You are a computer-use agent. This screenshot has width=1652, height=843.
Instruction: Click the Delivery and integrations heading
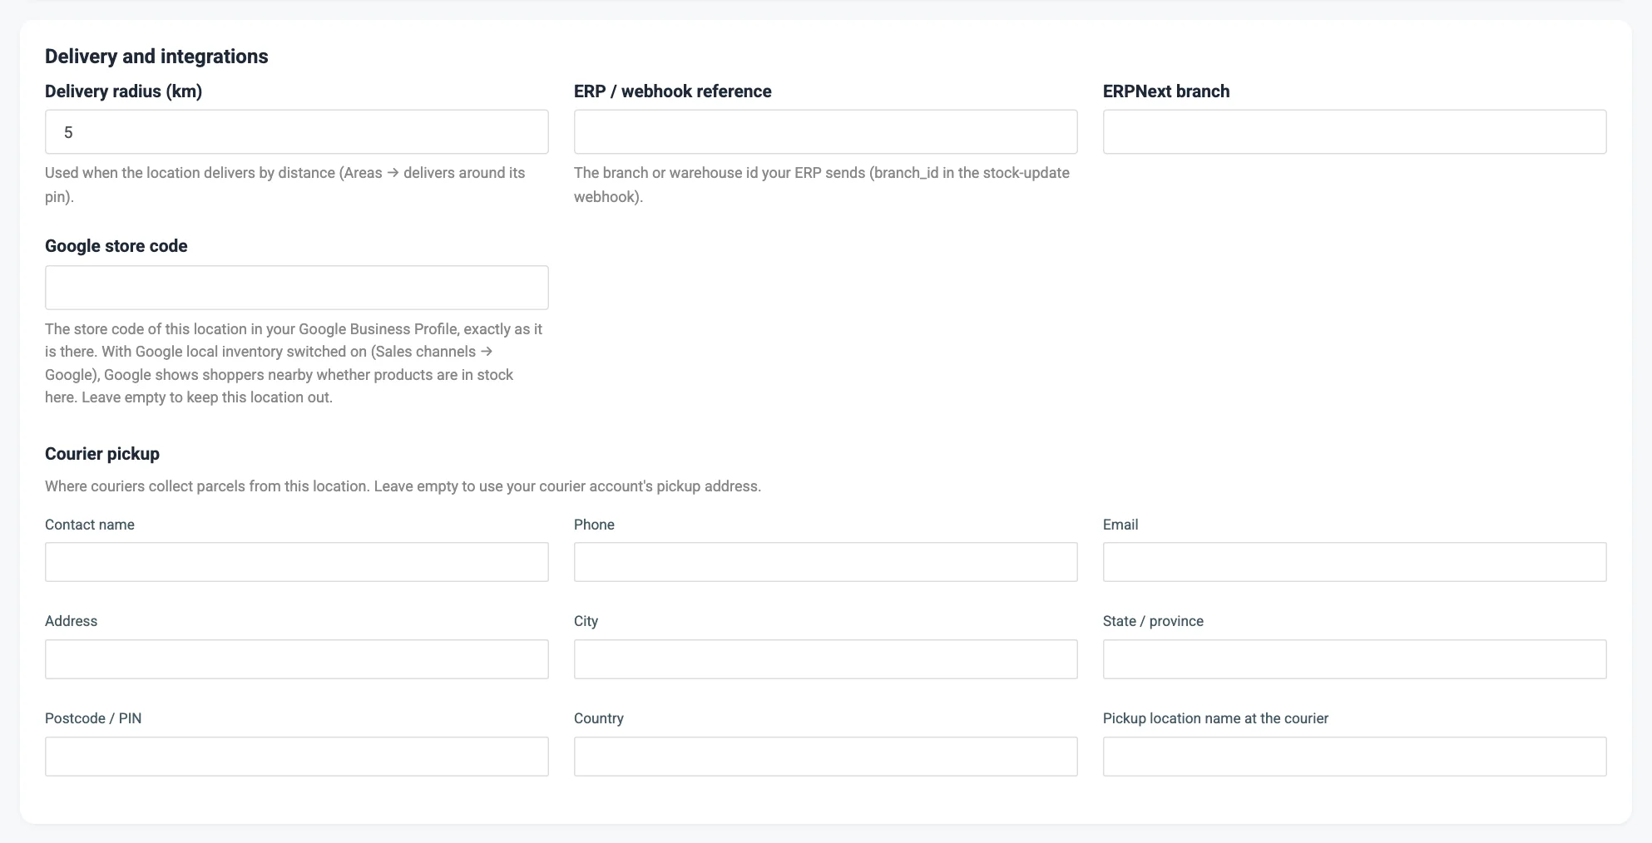pyautogui.click(x=156, y=57)
